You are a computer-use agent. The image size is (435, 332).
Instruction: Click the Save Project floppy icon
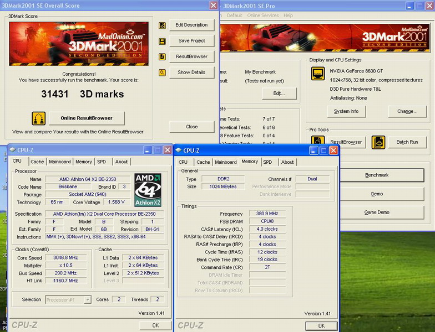pyautogui.click(x=162, y=41)
